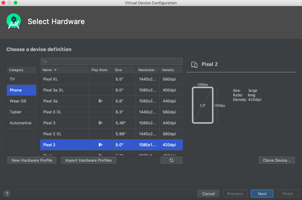Image resolution: width=302 pixels, height=200 pixels.
Task: Click the Pixel 2 screen preview diagram
Action: 203,105
